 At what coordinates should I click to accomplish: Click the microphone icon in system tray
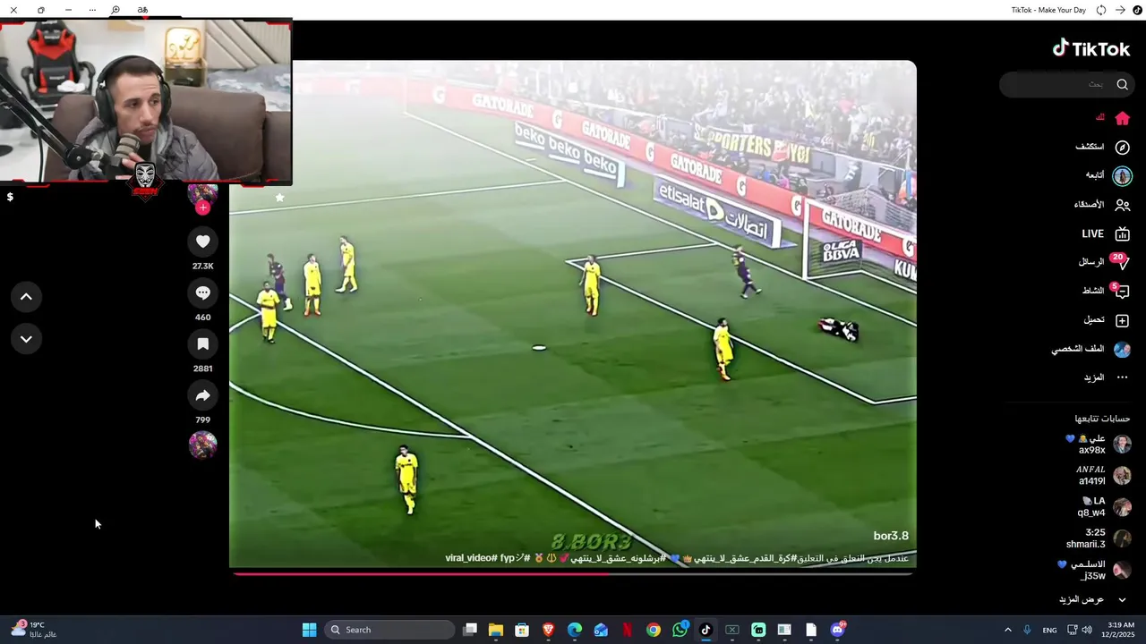tap(1027, 630)
